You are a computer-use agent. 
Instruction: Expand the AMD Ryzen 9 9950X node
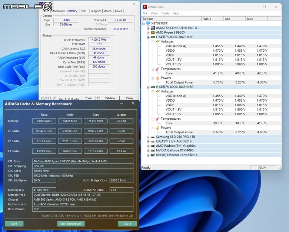[x=148, y=33]
